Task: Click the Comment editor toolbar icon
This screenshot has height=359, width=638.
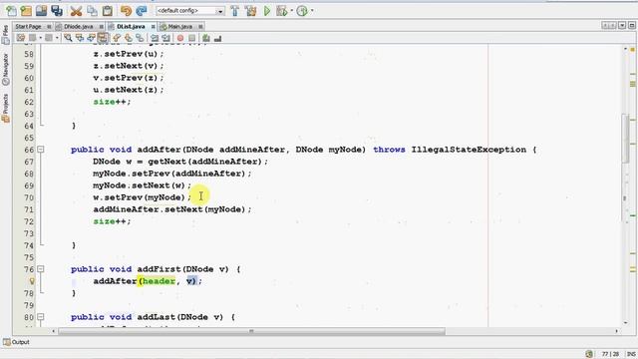Action: (x=206, y=38)
